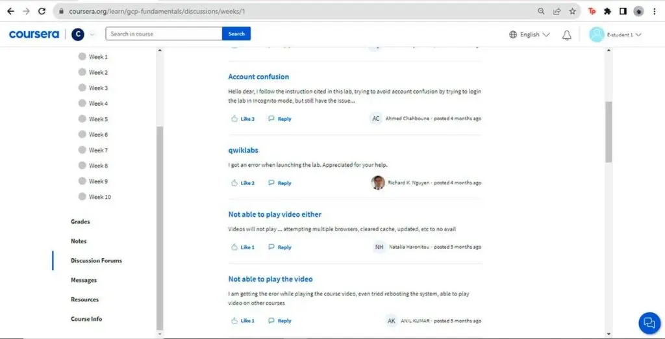Image resolution: width=665 pixels, height=339 pixels.
Task: Click the zoom magnifier icon in address bar
Action: (541, 12)
